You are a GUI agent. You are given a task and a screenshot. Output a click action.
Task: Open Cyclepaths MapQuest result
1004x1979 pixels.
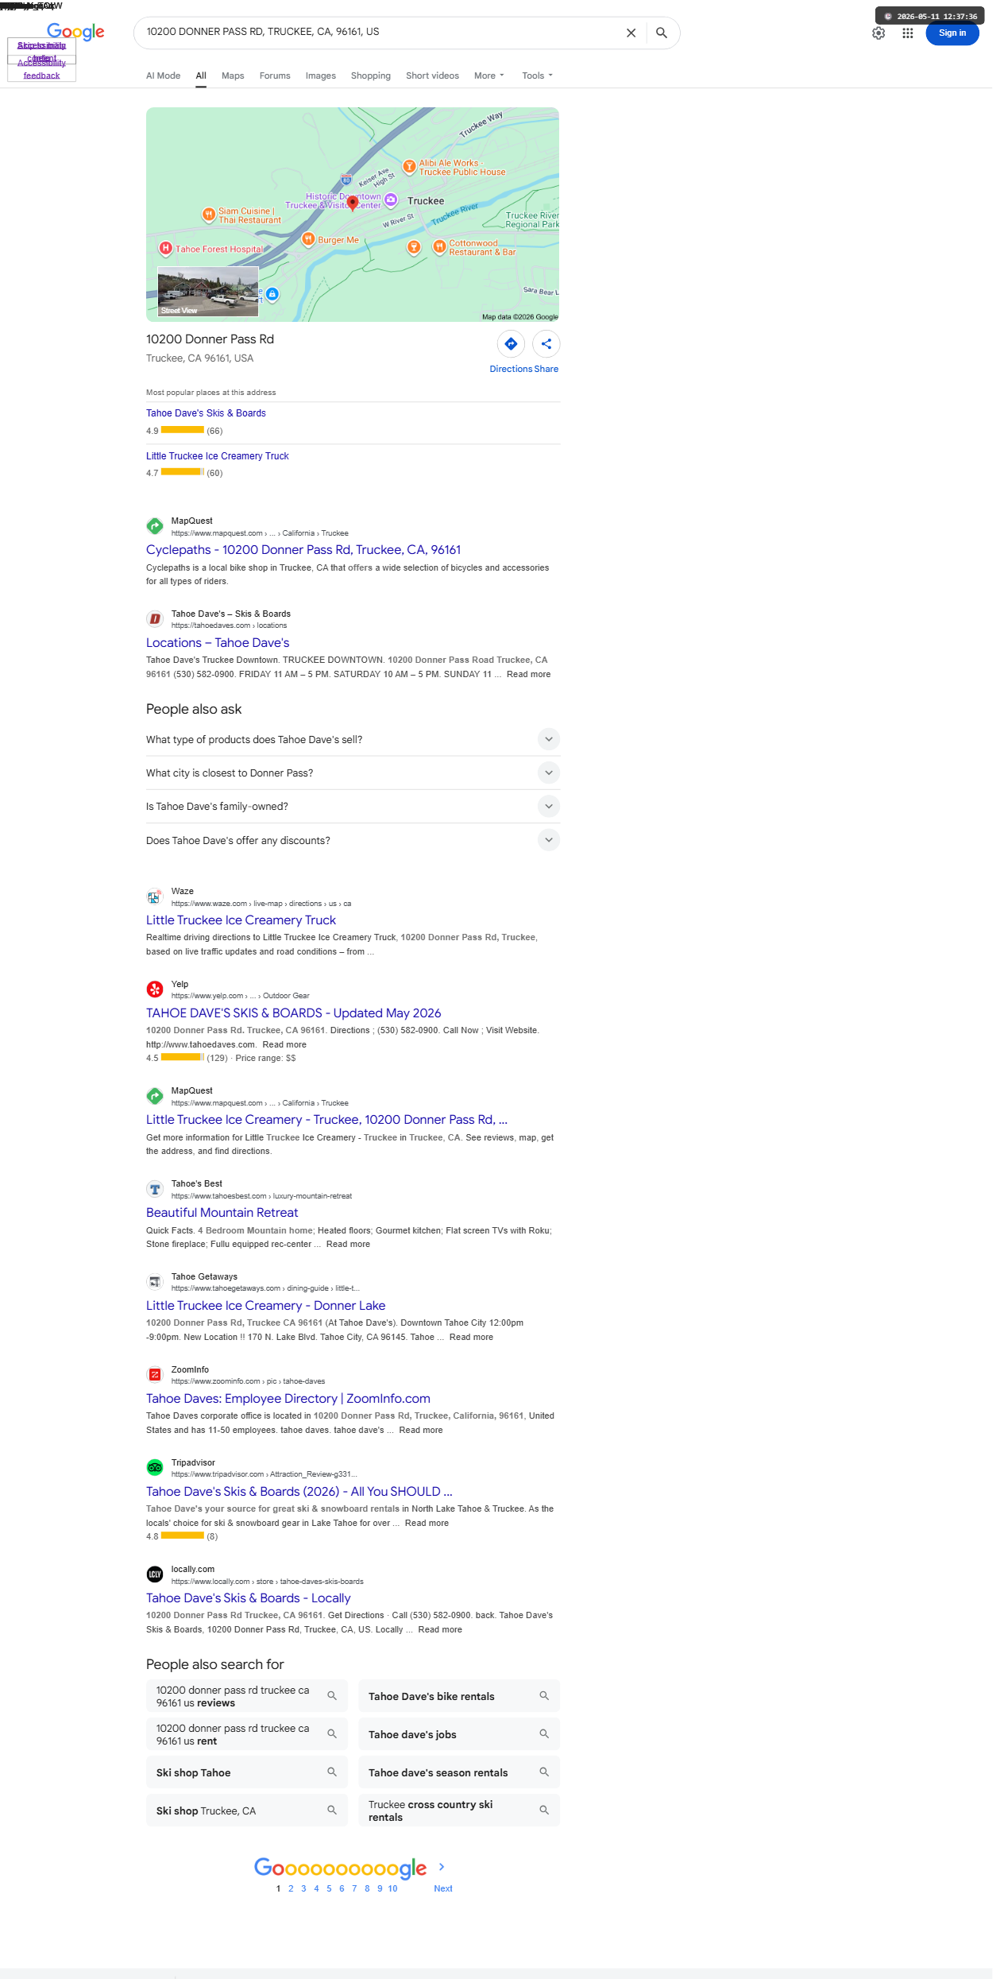[303, 549]
